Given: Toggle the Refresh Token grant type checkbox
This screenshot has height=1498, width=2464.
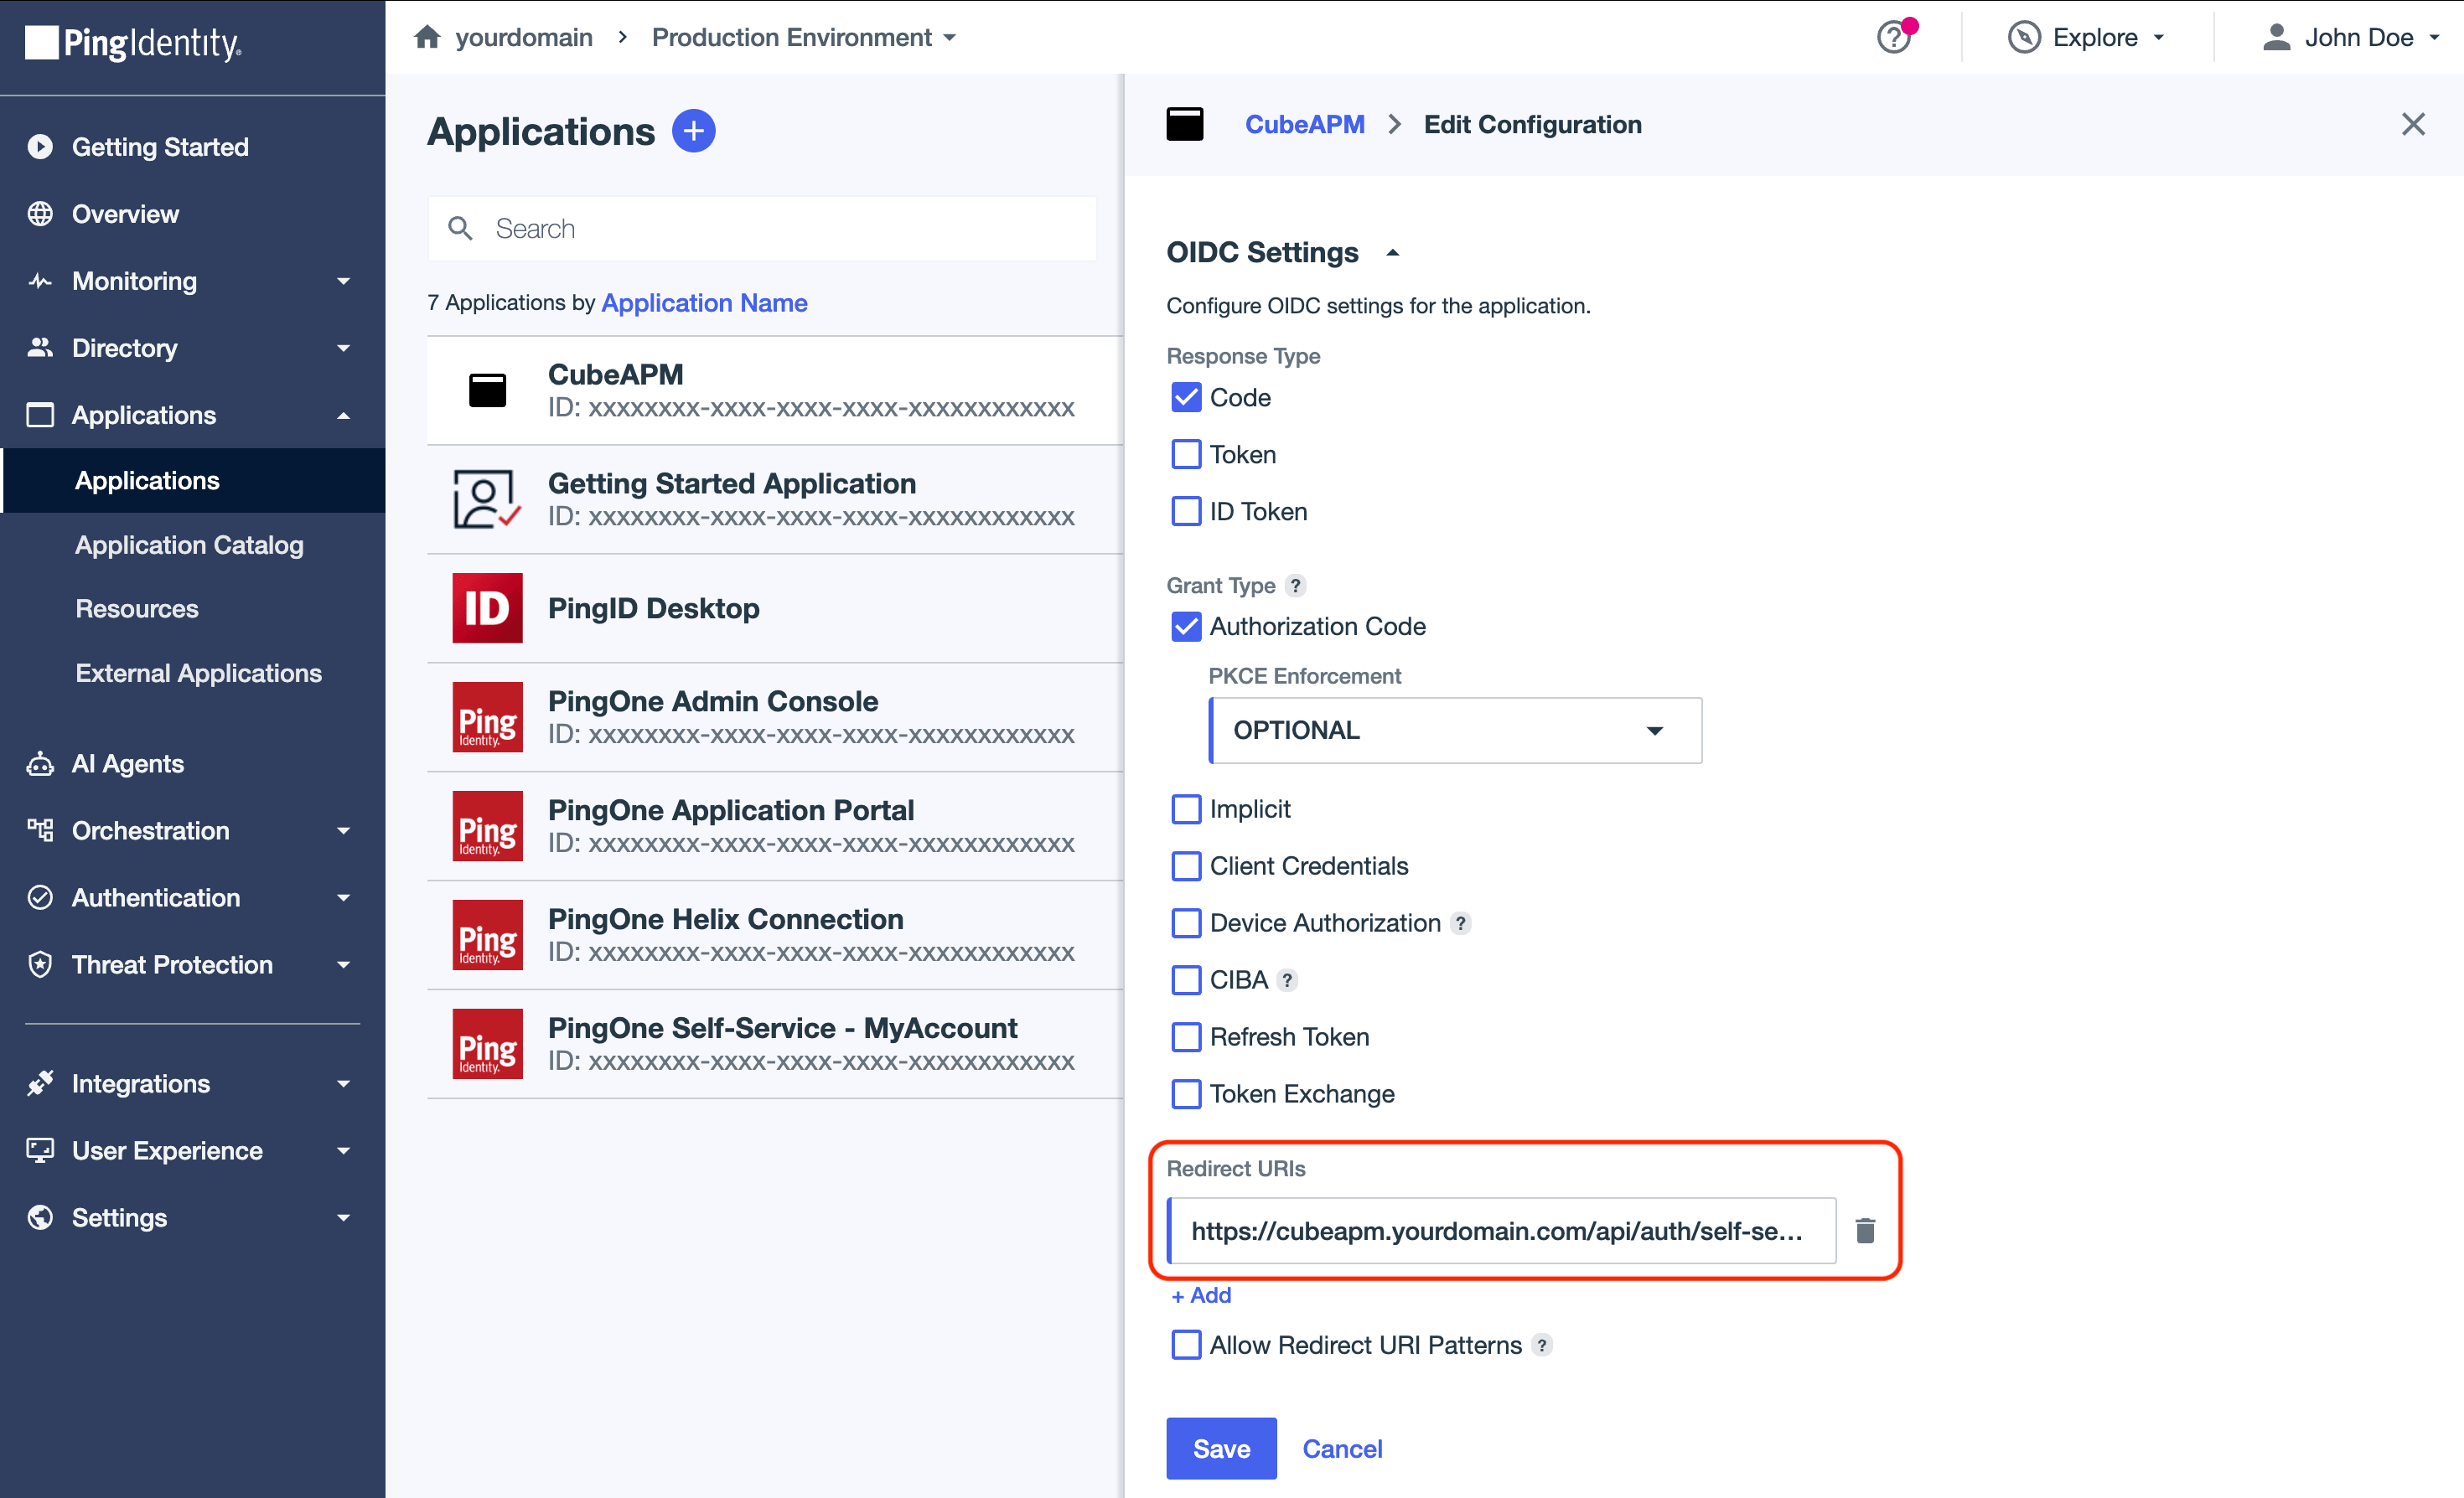Looking at the screenshot, I should pyautogui.click(x=1186, y=1036).
